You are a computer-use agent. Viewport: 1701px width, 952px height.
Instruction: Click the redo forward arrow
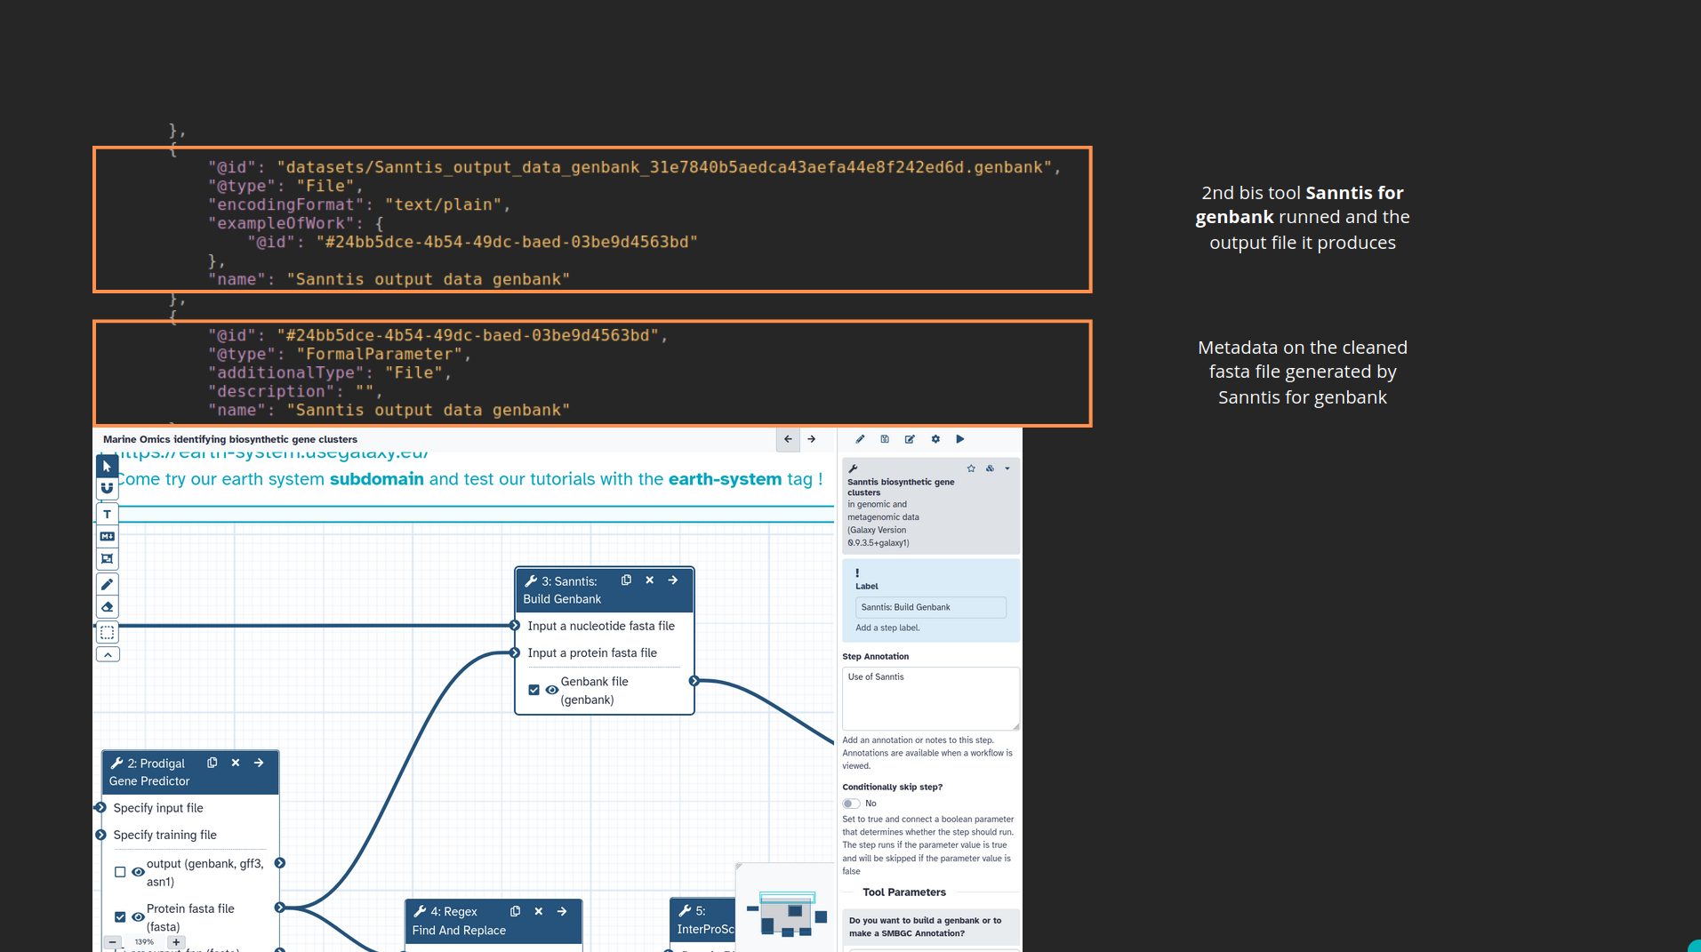[812, 439]
